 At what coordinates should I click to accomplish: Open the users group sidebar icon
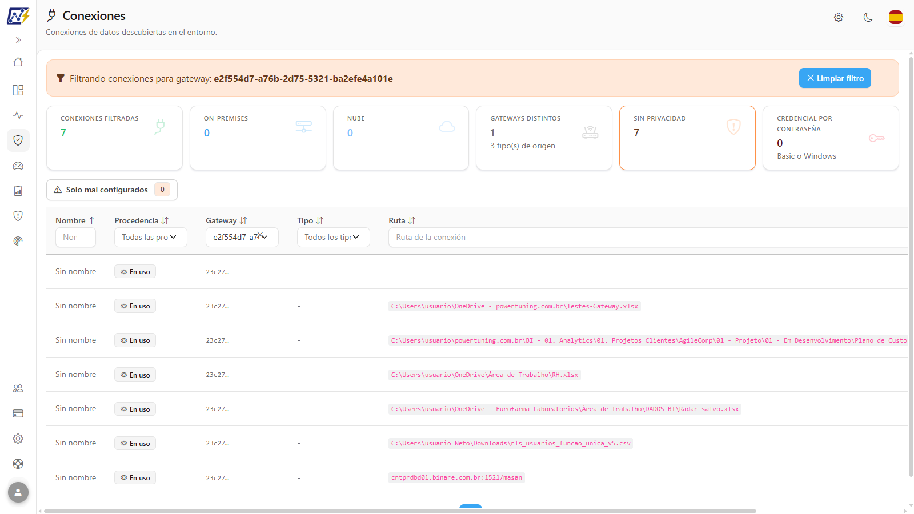click(18, 388)
